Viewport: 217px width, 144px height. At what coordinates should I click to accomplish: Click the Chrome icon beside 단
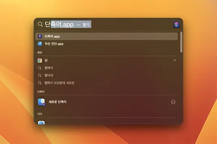click(40, 60)
